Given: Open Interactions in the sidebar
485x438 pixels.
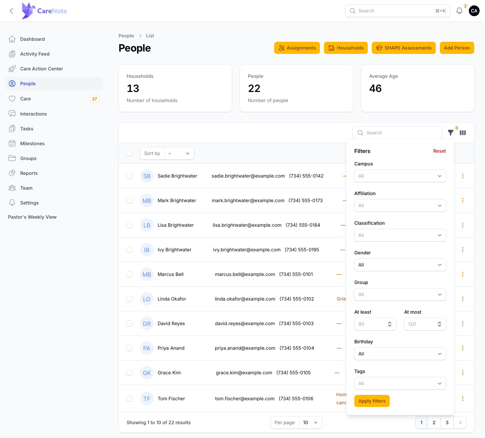Looking at the screenshot, I should [x=54, y=114].
